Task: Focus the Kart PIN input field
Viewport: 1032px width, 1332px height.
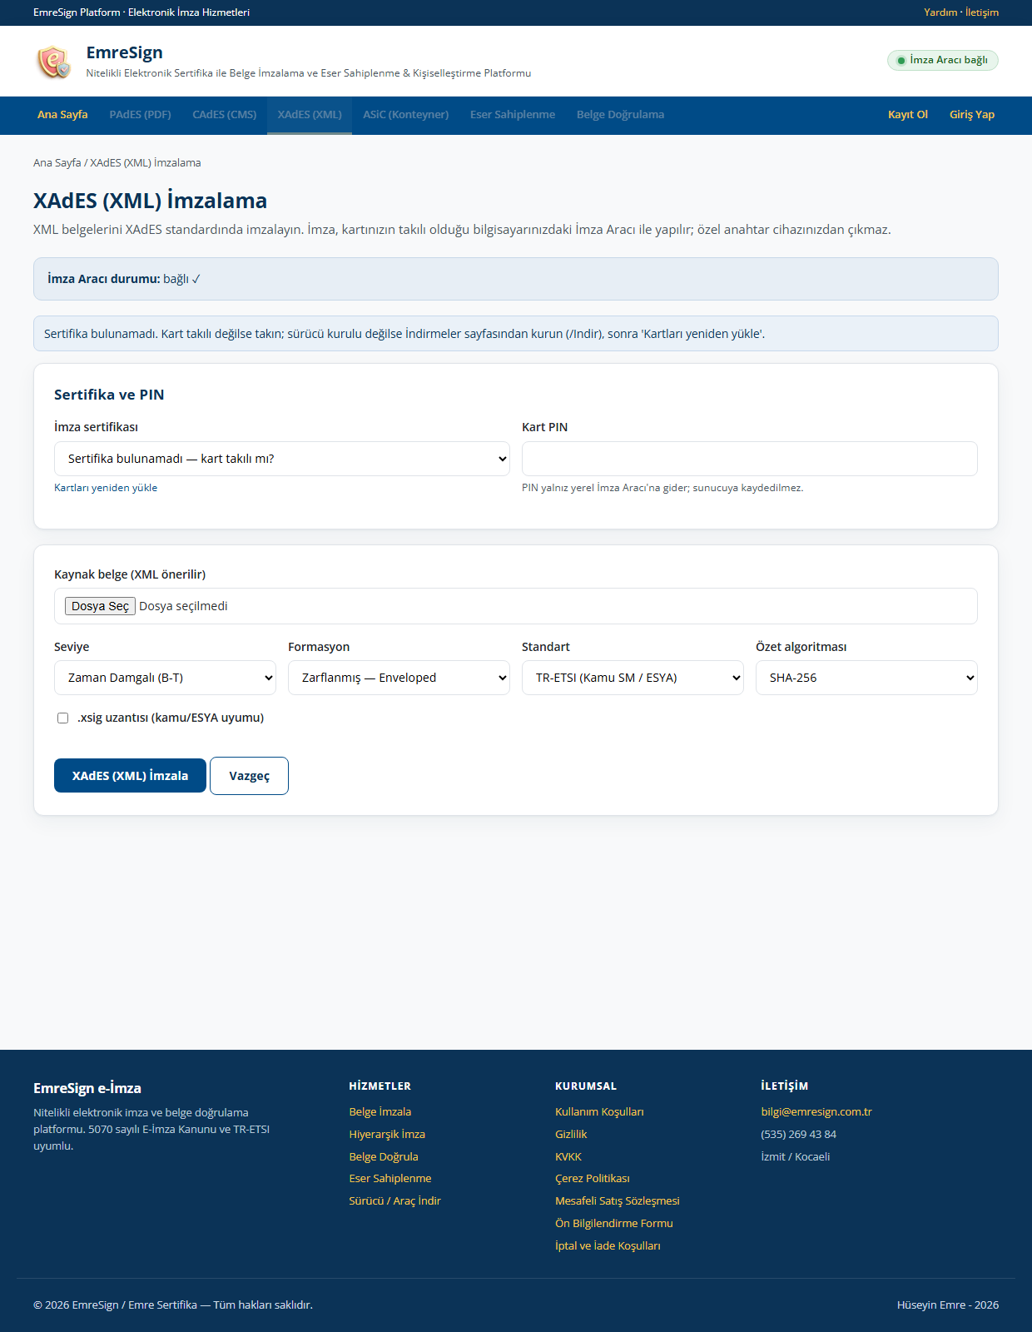Action: (x=750, y=459)
